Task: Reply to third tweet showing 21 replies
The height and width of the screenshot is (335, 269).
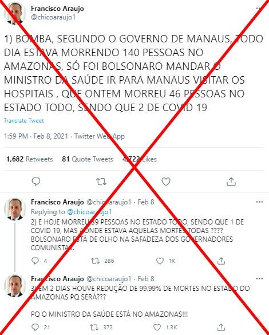Action: click(35, 327)
